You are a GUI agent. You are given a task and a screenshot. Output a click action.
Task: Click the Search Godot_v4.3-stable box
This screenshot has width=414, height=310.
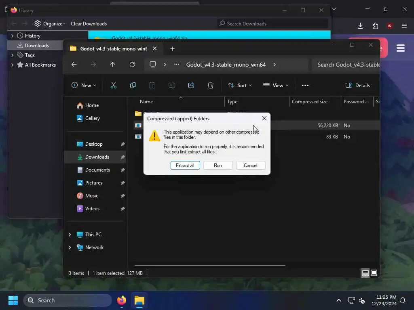point(346,65)
